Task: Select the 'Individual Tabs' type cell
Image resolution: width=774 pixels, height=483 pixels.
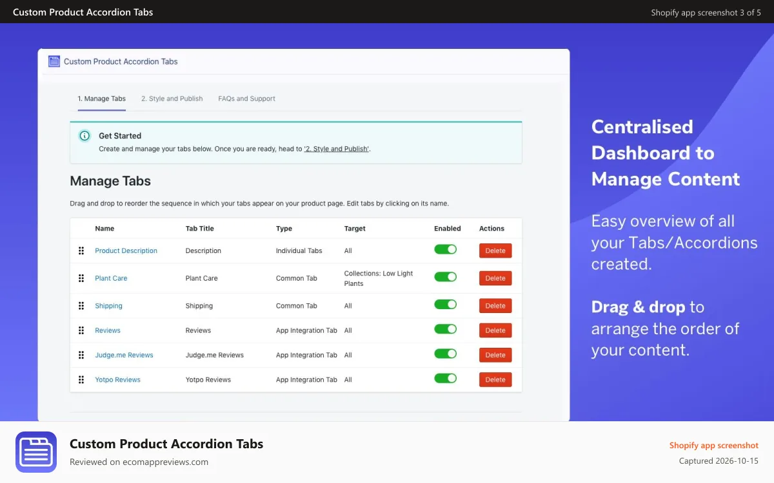Action: pos(299,251)
